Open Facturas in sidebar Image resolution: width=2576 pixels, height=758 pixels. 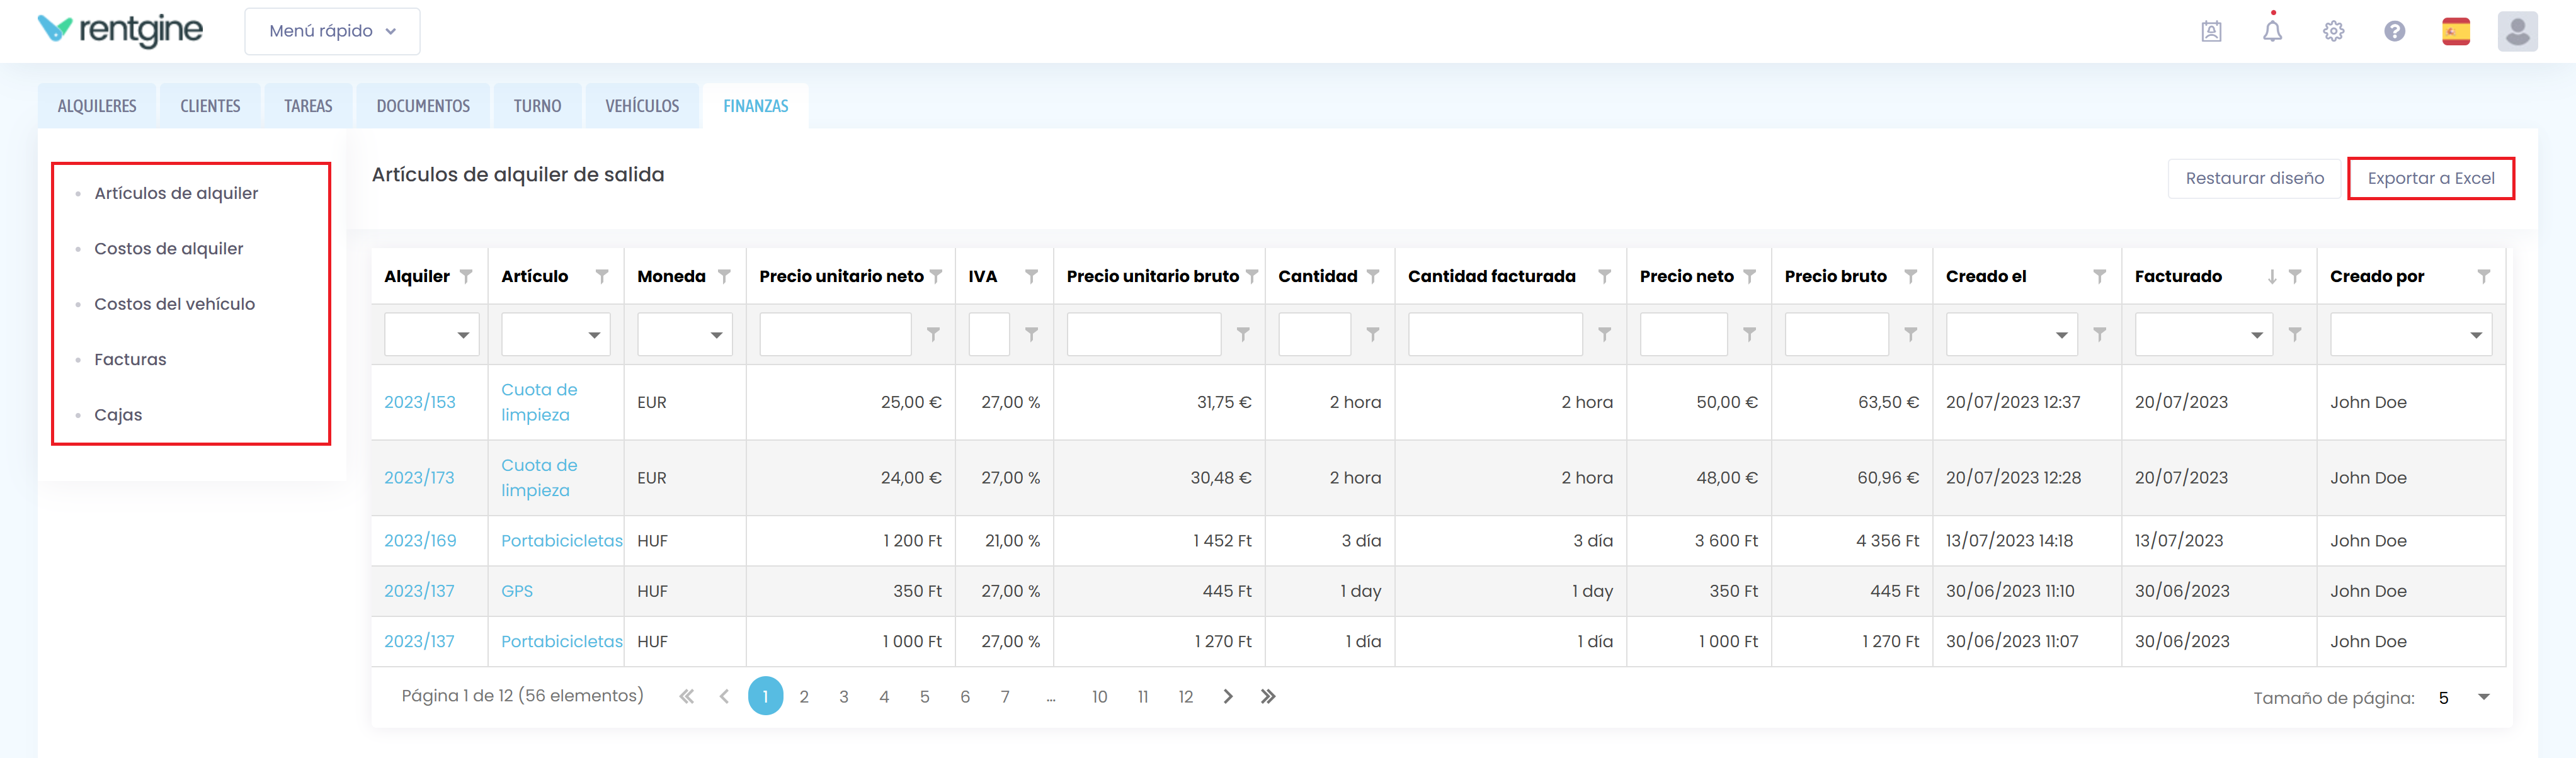[130, 359]
